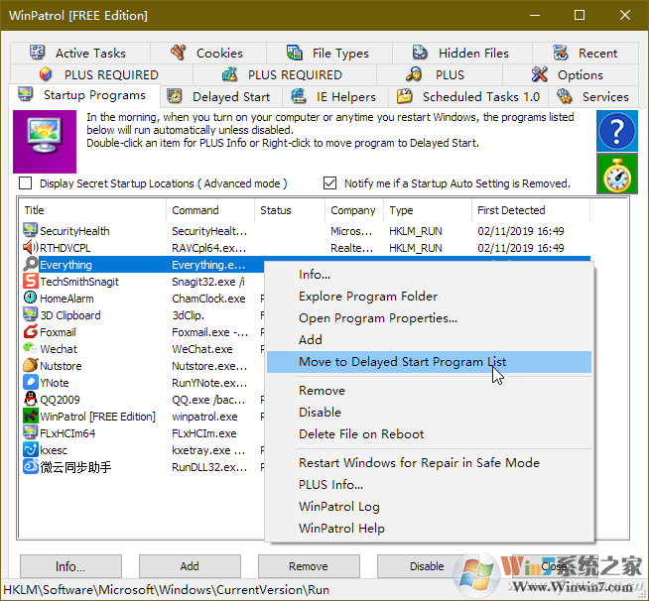Image resolution: width=649 pixels, height=601 pixels.
Task: Click the HomeAlarm clock icon
Action: coord(30,298)
